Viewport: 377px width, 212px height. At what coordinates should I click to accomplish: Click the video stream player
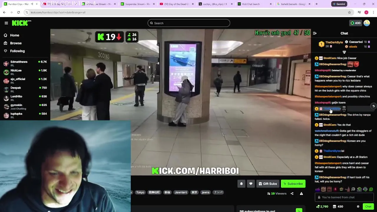(181, 102)
